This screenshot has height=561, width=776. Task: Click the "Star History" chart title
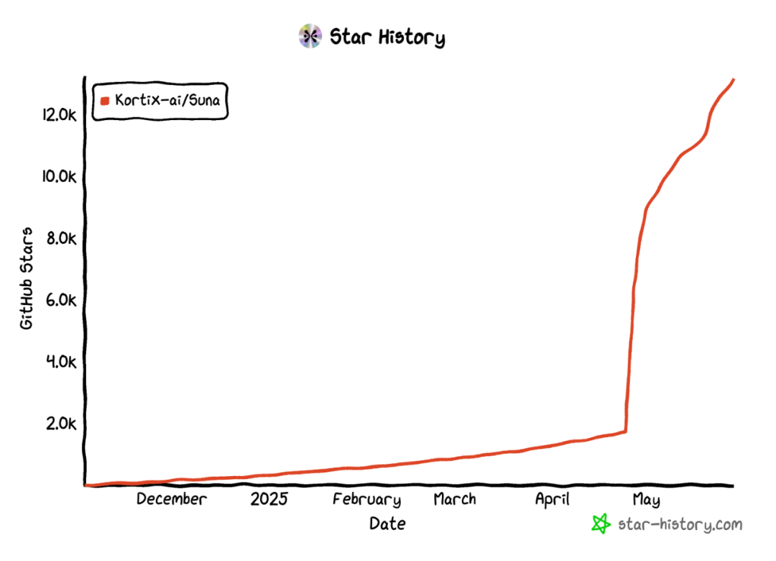(x=387, y=37)
